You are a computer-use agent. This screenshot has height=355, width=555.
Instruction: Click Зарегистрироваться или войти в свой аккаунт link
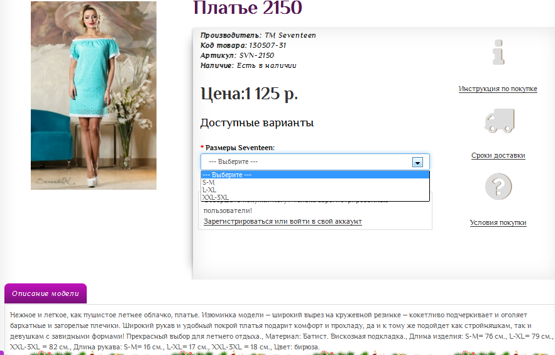(282, 222)
